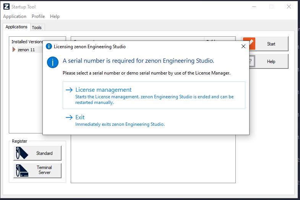Choose Exit to quit Engineering Studio
The width and height of the screenshot is (300, 200).
(x=154, y=120)
